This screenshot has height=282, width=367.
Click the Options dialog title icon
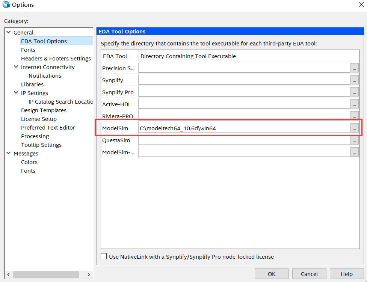[x=6, y=5]
